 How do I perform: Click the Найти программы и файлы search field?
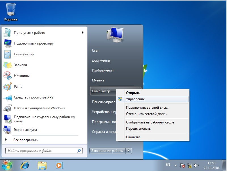tap(44, 151)
